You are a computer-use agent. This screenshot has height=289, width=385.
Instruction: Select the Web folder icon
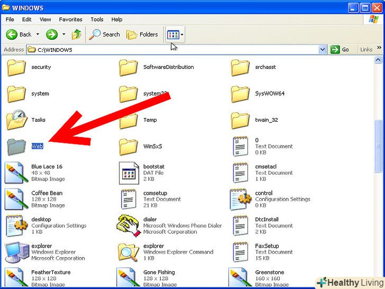tap(16, 147)
